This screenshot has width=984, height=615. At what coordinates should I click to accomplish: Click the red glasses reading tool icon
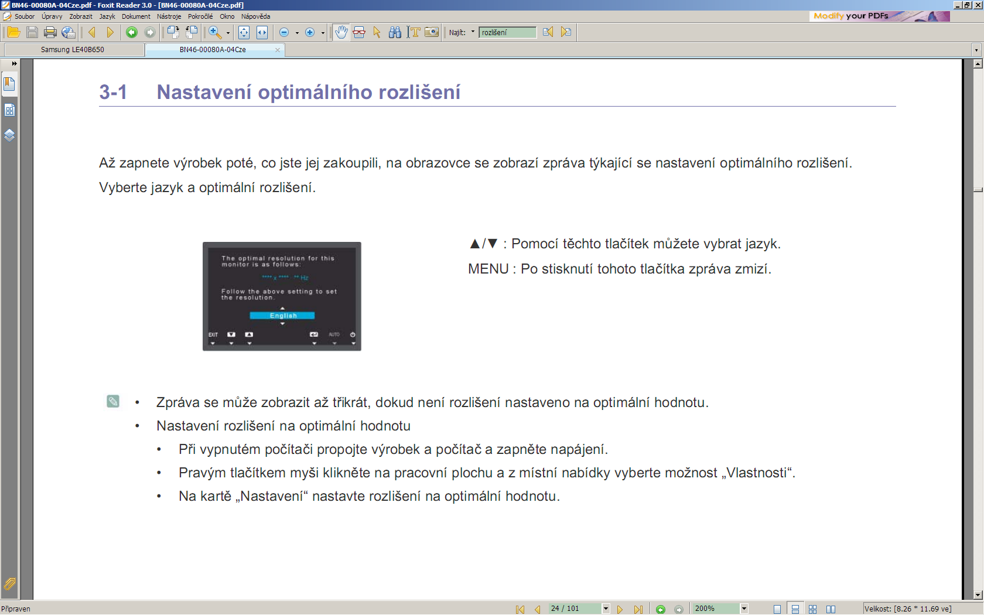click(359, 32)
